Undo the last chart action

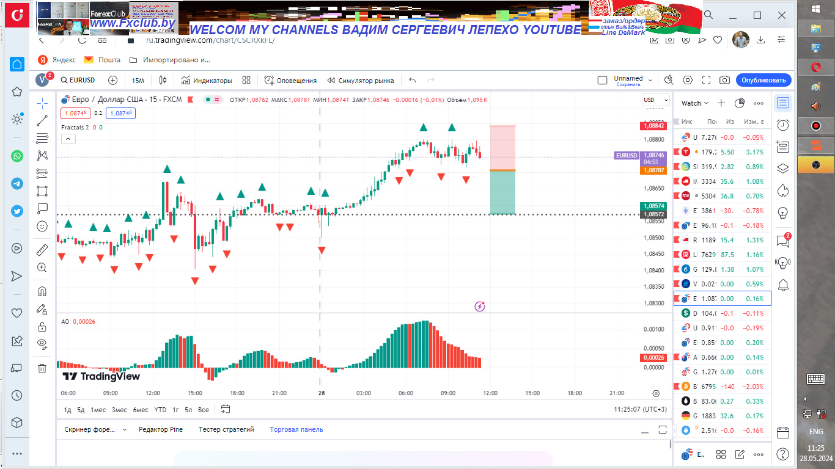pos(413,80)
